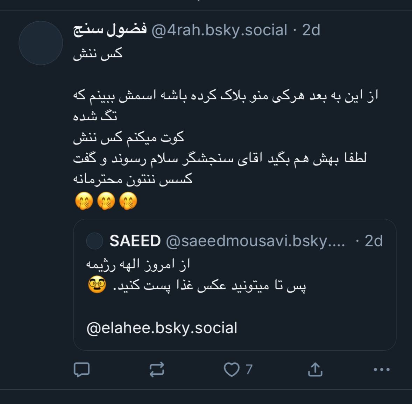Image resolution: width=412 pixels, height=404 pixels.
Task: Open the post author's round avatar
Action: (x=41, y=43)
